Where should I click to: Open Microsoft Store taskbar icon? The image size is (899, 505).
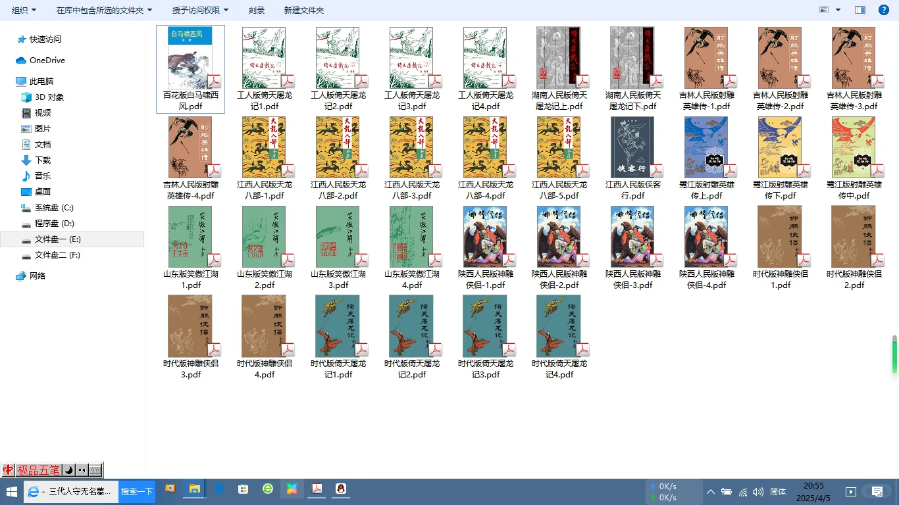[x=244, y=489]
